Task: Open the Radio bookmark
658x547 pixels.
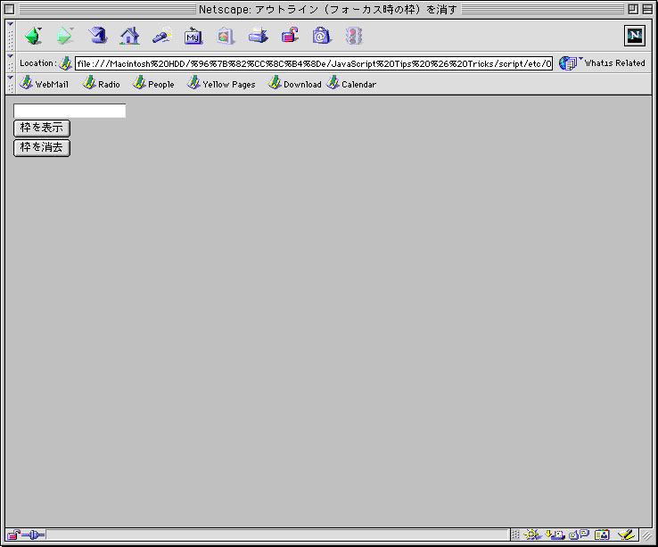Action: 101,84
